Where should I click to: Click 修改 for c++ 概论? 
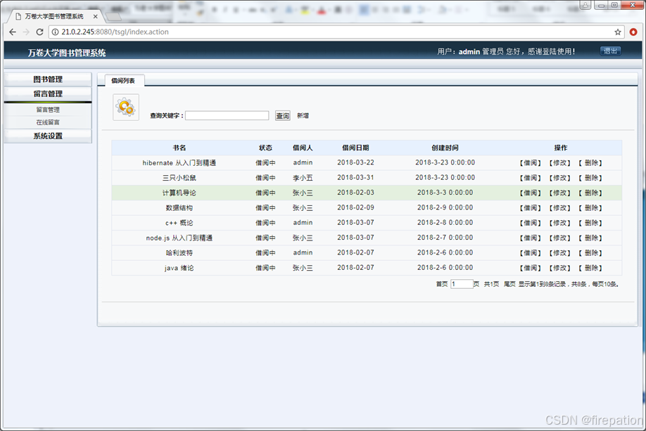[x=560, y=223]
